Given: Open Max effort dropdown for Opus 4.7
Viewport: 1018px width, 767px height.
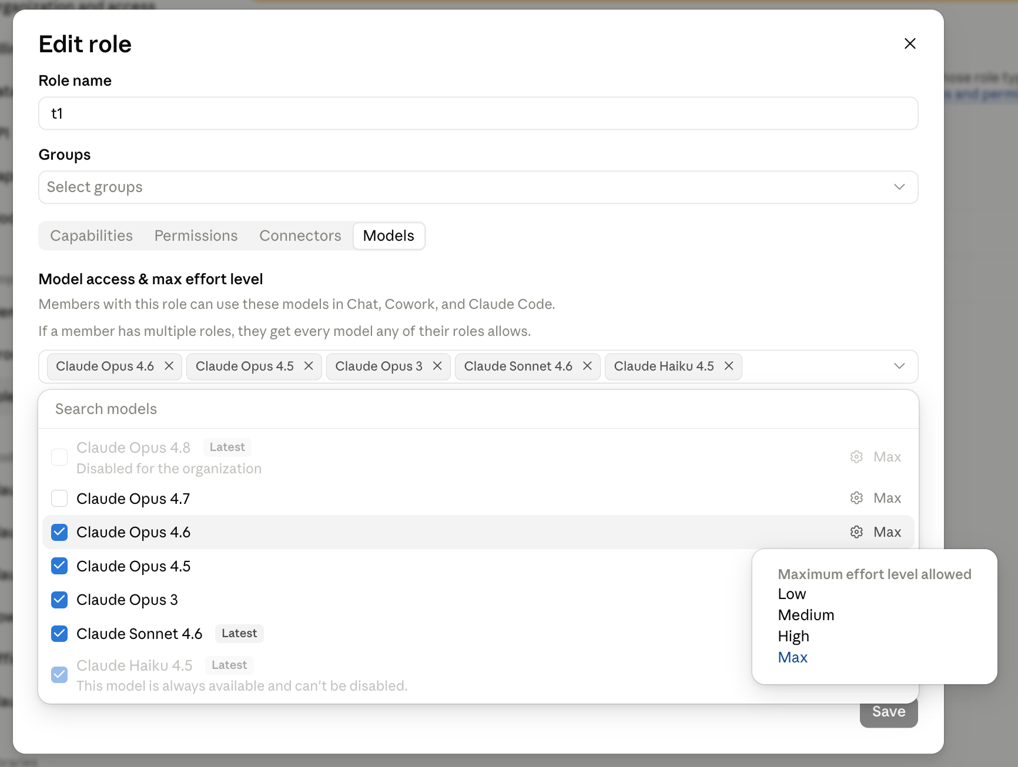Looking at the screenshot, I should coord(887,498).
